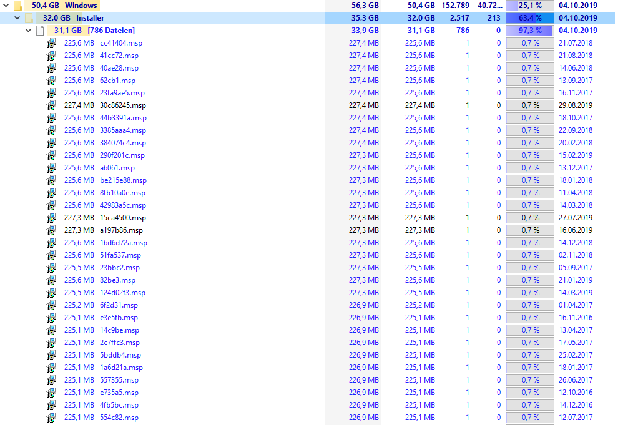Click the date 12.10.2016
The height and width of the screenshot is (425, 618).
(x=576, y=393)
